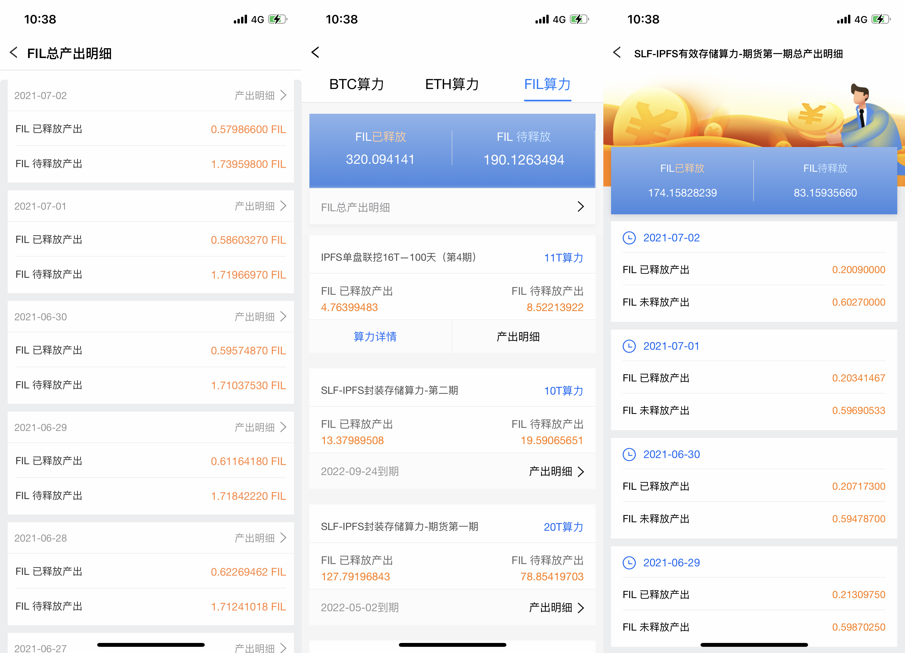Click value 1.71241018 FIL
Image resolution: width=905 pixels, height=653 pixels.
click(x=248, y=607)
